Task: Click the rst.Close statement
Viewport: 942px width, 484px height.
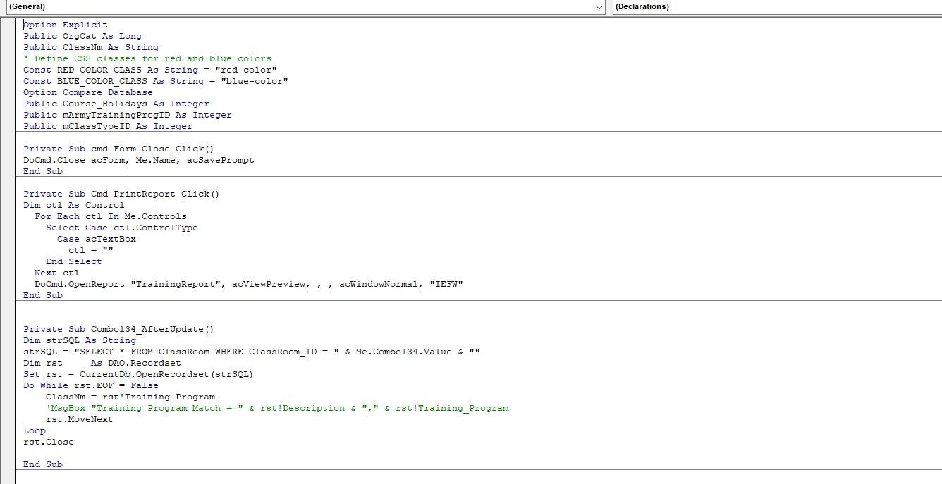Action: click(48, 442)
